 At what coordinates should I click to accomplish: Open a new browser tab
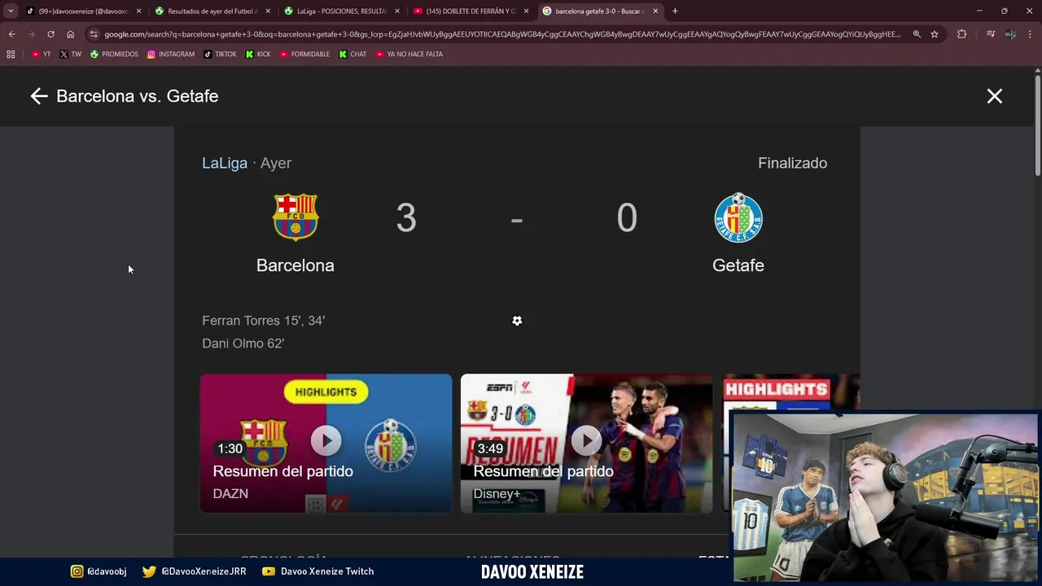tap(675, 11)
